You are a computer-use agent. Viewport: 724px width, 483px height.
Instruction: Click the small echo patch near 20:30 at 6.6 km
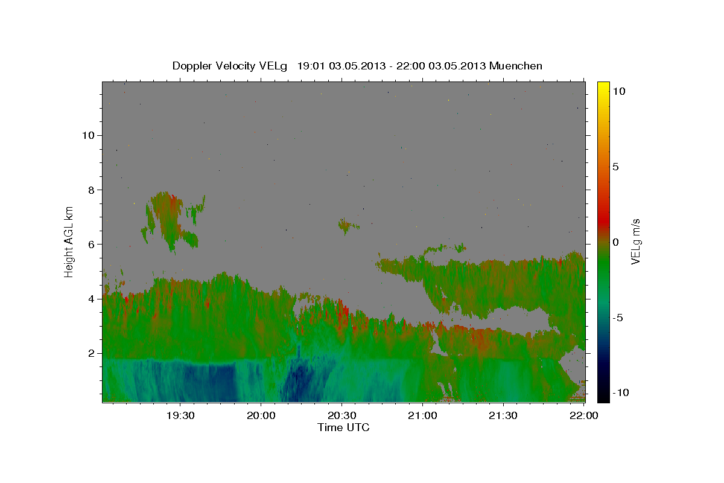coord(347,226)
